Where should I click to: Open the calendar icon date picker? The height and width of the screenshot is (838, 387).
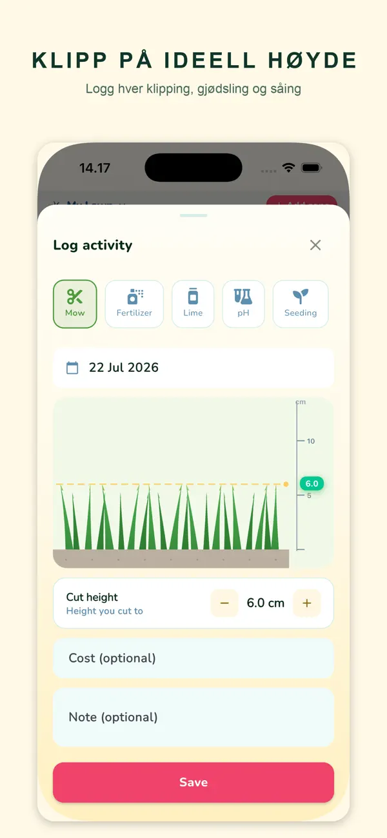[72, 367]
